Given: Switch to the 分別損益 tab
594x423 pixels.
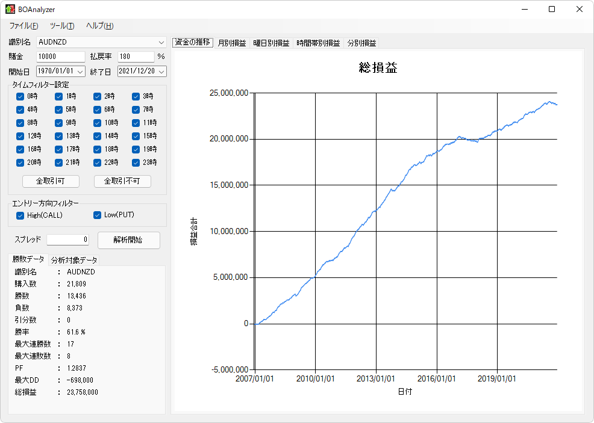Looking at the screenshot, I should coord(361,43).
